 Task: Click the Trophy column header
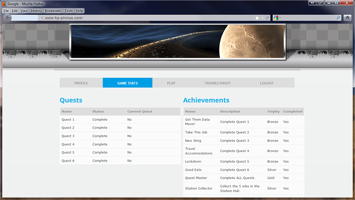[x=273, y=111]
